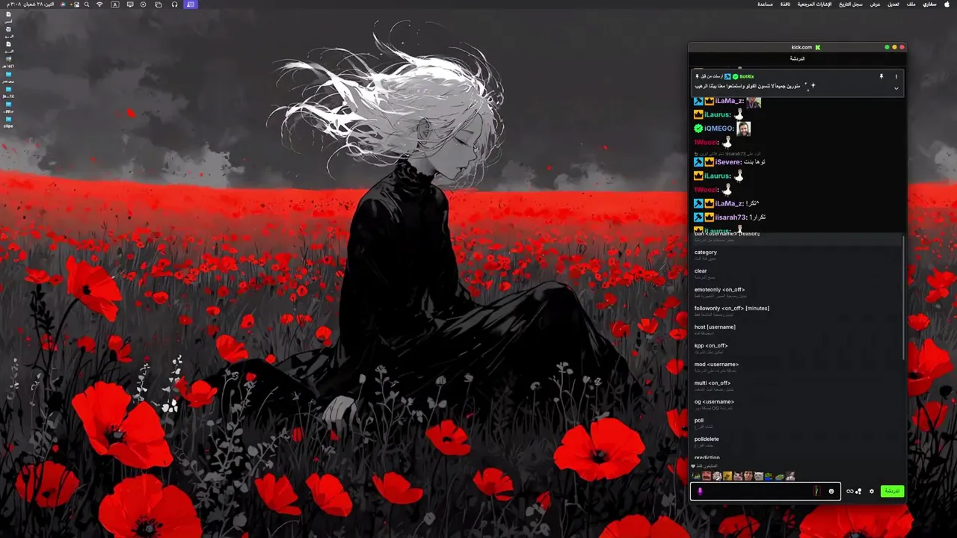Send message with the green chat button
This screenshot has height=538, width=957.
tap(891, 491)
